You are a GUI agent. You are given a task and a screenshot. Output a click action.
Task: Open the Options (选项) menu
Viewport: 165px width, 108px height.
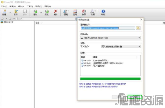point(38,6)
